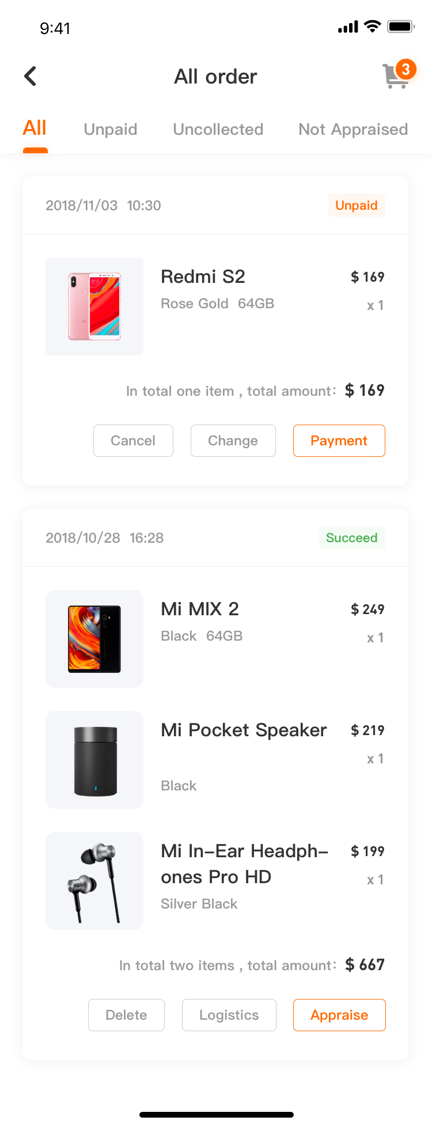Tap the cart badge showing 3
The image size is (432, 1128).
[406, 69]
